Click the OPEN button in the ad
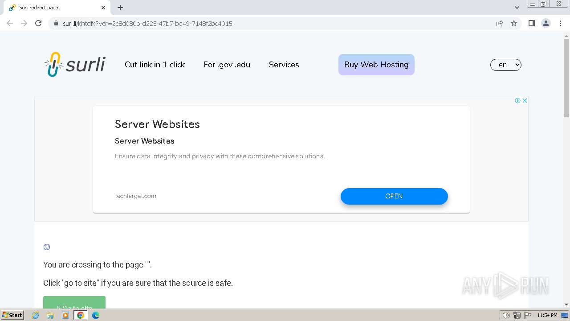Image resolution: width=570 pixels, height=321 pixels. tap(394, 196)
